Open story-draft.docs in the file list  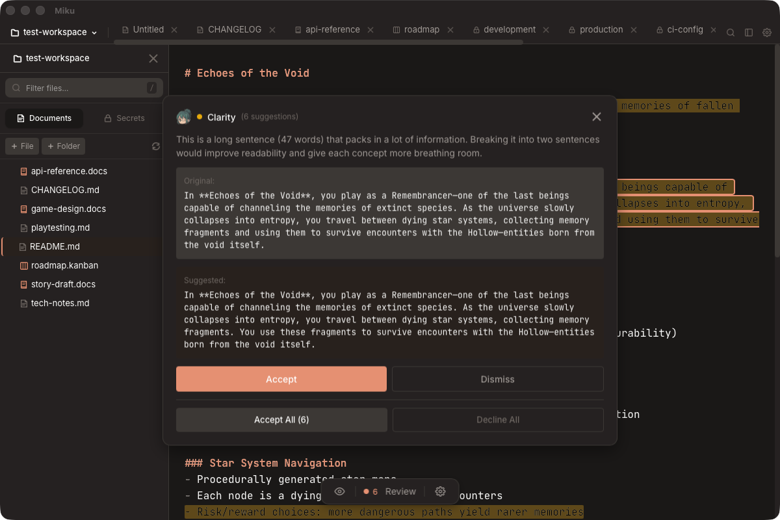coord(63,284)
